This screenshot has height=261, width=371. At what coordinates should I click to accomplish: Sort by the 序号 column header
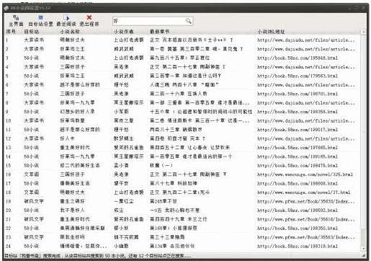point(11,32)
